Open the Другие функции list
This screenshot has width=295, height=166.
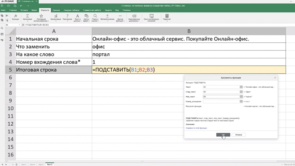pyautogui.click(x=120, y=18)
